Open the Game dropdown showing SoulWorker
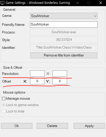This screenshot has width=106, height=137. click(x=64, y=16)
